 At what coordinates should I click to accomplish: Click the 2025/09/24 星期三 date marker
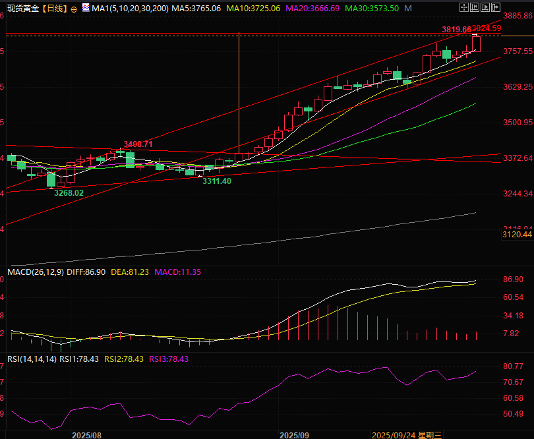407,435
